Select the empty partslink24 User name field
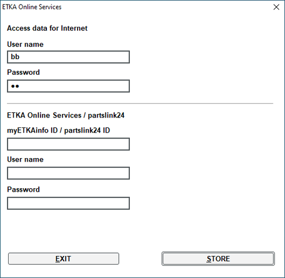Image resolution: width=285 pixels, height=278 pixels. tap(68, 173)
